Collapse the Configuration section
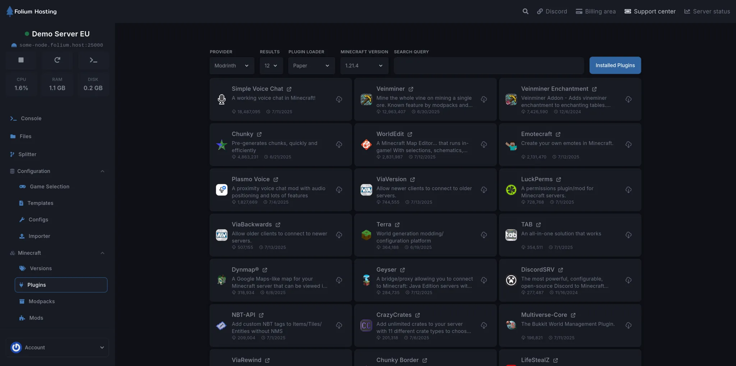The width and height of the screenshot is (736, 366). 102,171
